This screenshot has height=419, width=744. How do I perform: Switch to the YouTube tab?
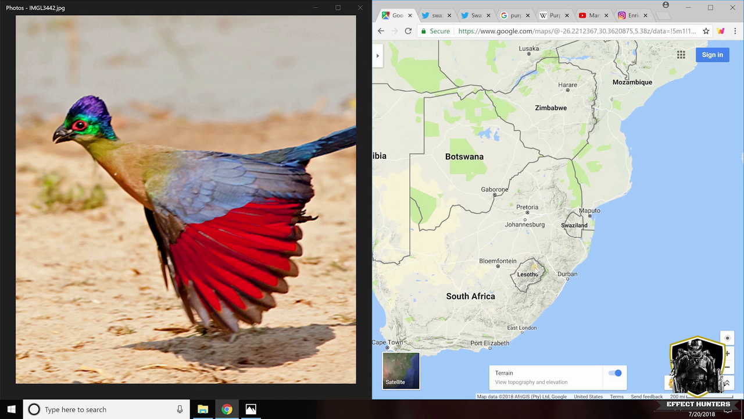coord(591,16)
